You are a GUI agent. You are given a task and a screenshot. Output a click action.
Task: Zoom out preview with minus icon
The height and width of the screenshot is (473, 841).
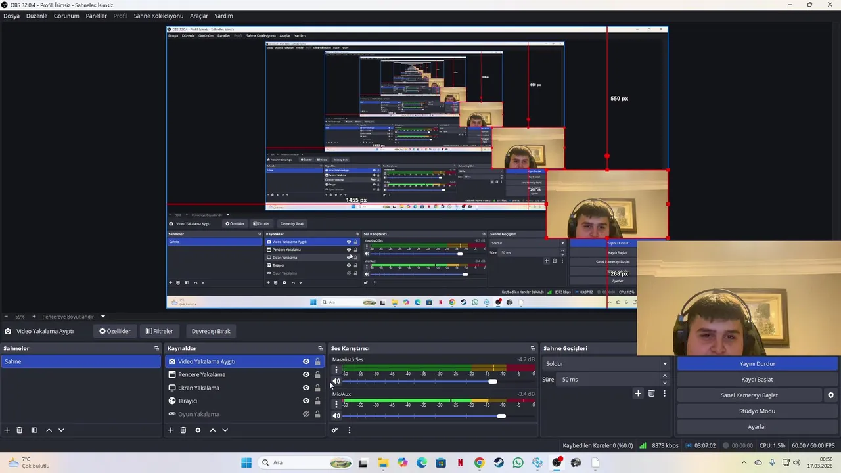(x=6, y=316)
